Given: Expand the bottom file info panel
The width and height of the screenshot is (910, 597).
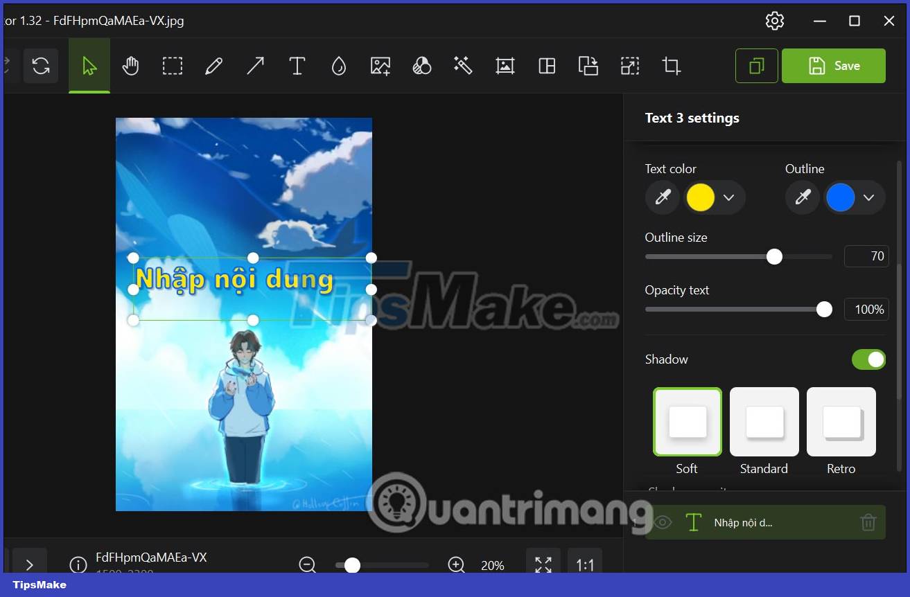Looking at the screenshot, I should [x=30, y=564].
